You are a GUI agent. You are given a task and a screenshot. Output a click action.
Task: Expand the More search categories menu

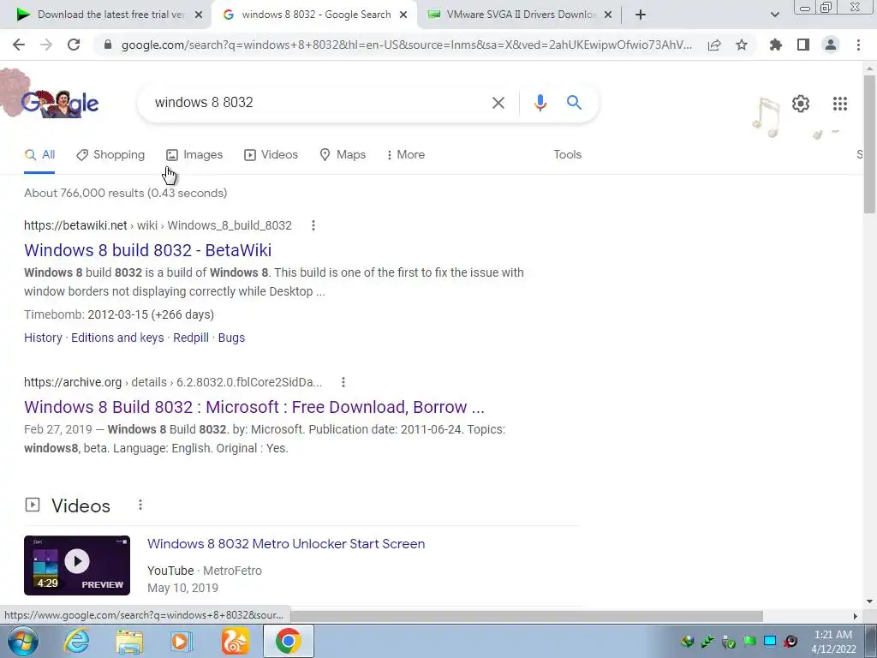click(x=405, y=155)
